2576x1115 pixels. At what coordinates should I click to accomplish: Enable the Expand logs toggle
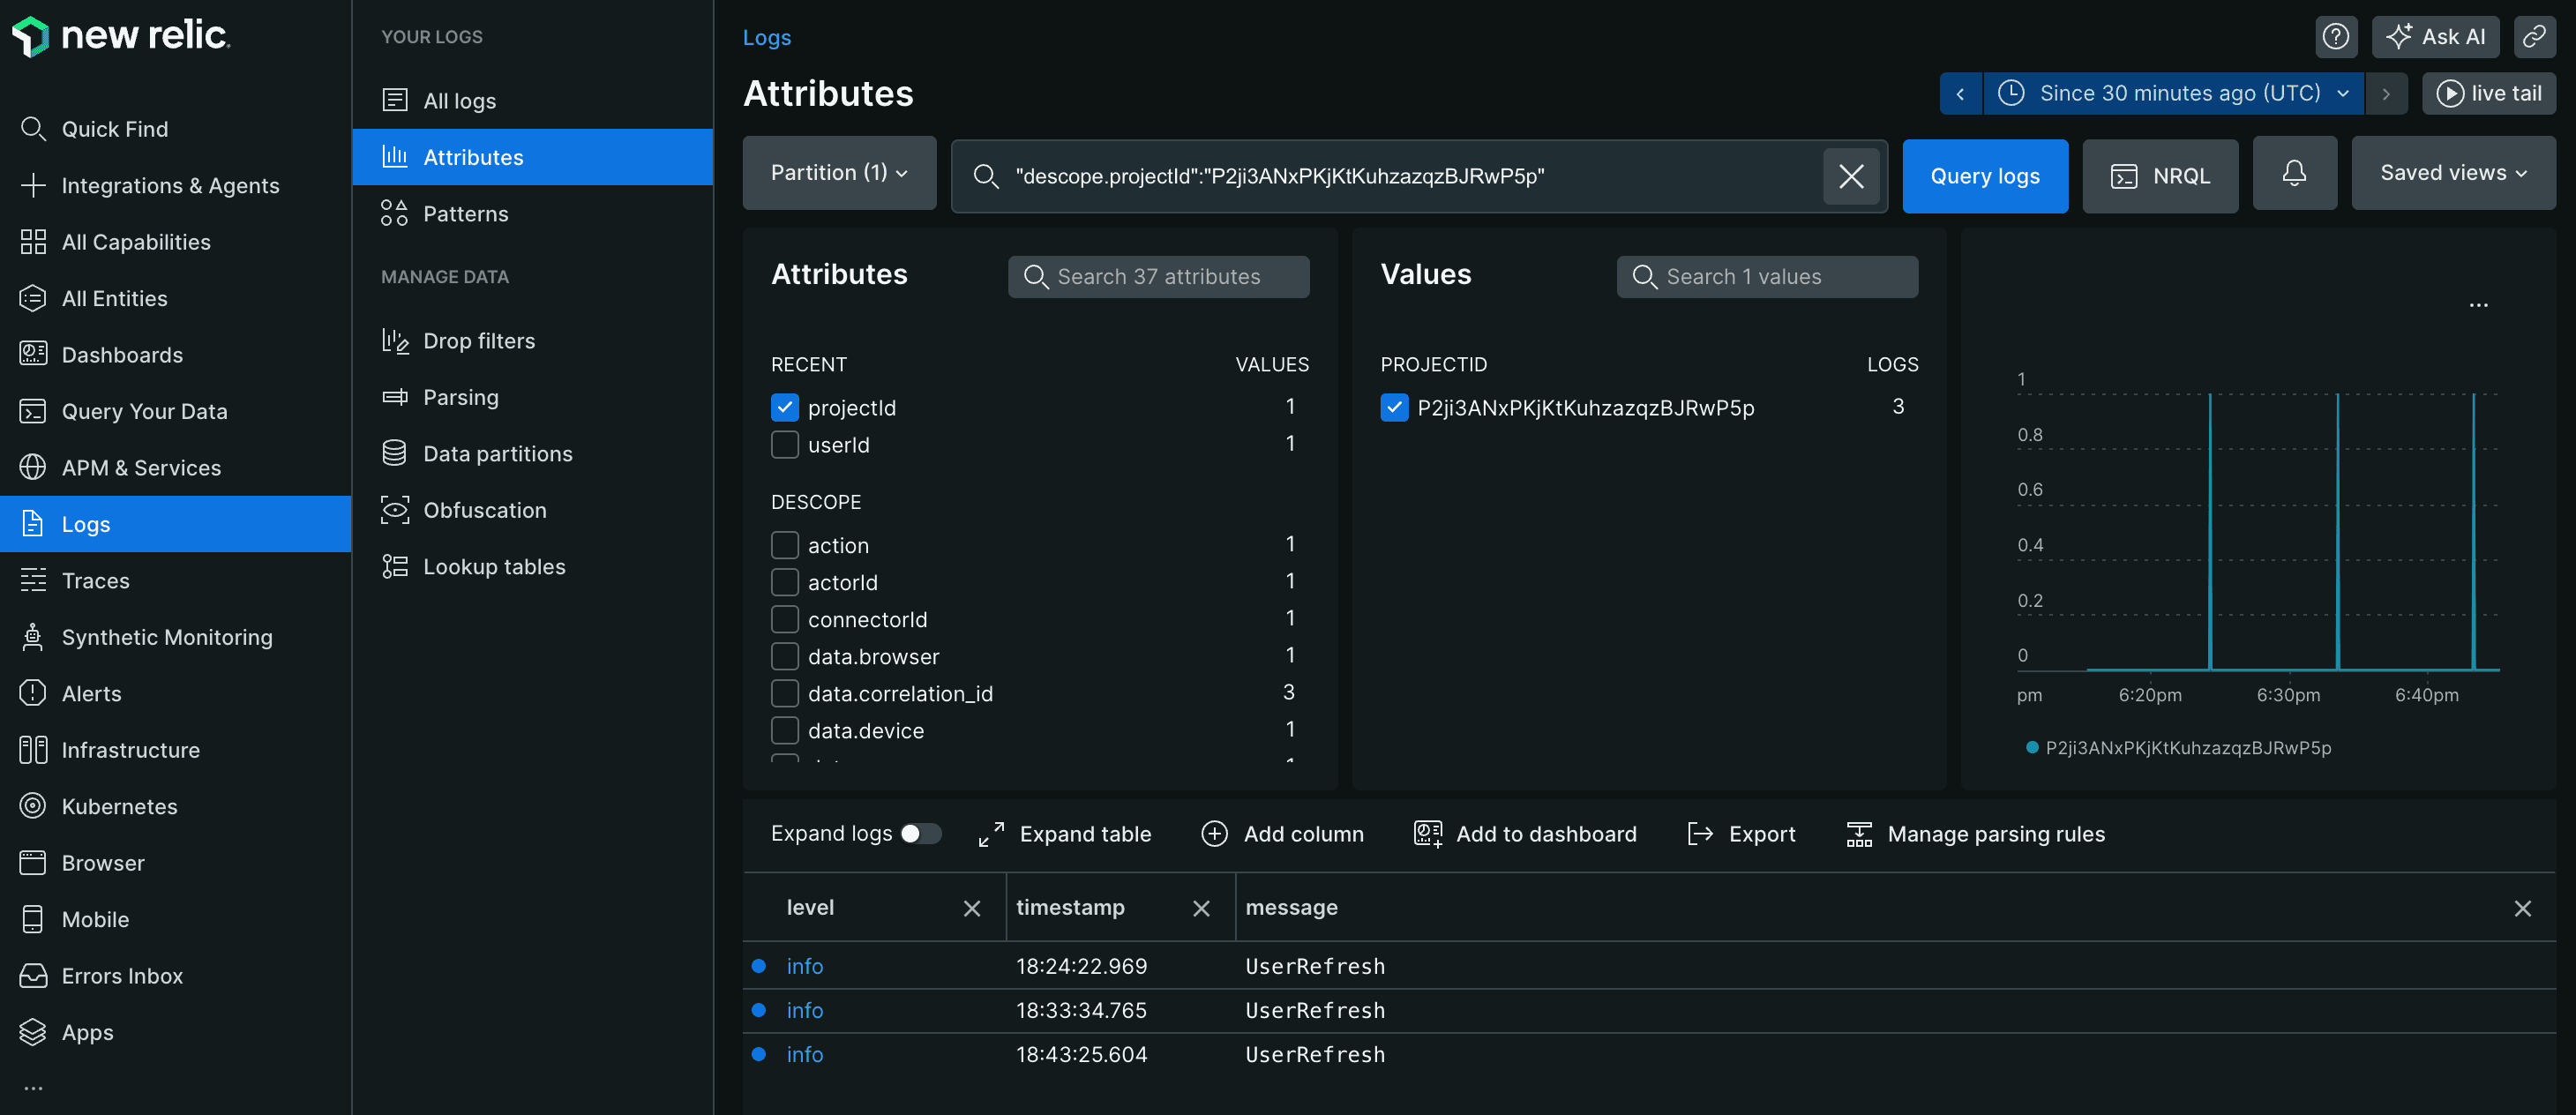pos(921,833)
